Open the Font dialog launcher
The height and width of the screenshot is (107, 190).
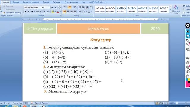(x=60, y=16)
